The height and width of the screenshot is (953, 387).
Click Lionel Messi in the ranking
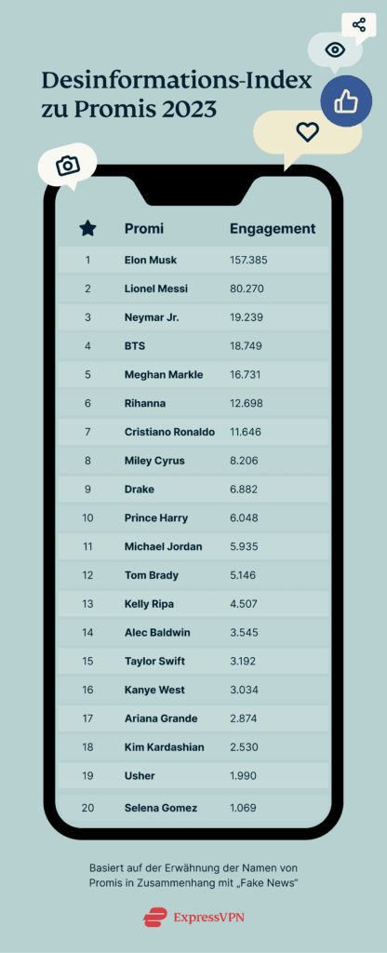click(x=156, y=289)
